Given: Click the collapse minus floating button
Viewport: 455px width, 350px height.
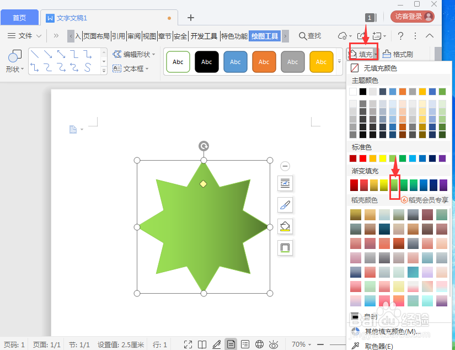Looking at the screenshot, I should click(x=285, y=166).
